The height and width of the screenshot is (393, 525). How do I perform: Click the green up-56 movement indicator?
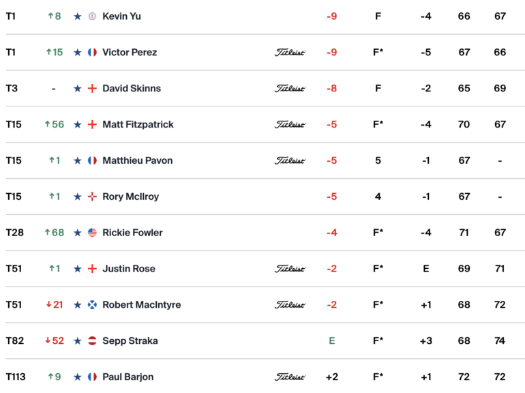coord(55,124)
